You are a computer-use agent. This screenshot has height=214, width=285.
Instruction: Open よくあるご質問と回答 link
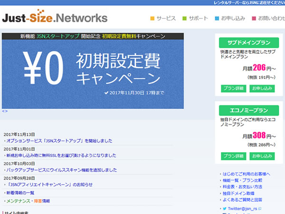click(x=242, y=200)
